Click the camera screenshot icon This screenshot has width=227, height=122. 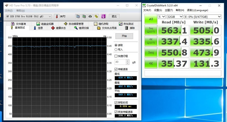[90, 16]
